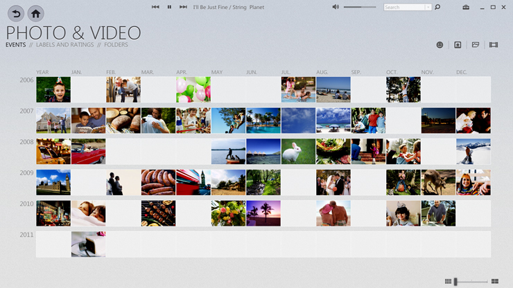
Task: Expand the search box dropdown arrow
Action: pos(428,7)
